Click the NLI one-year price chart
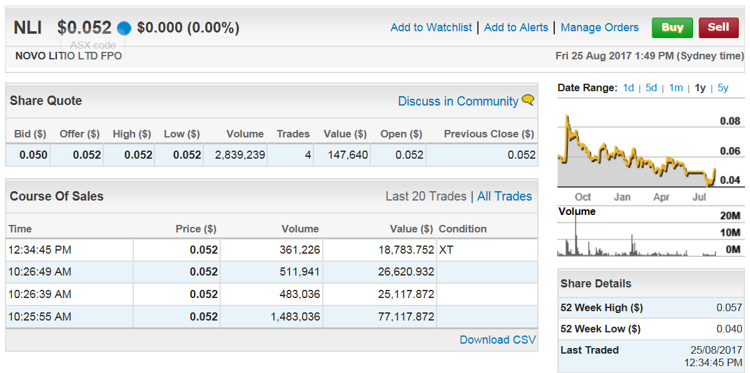Image resolution: width=750 pixels, height=373 pixels. click(637, 151)
